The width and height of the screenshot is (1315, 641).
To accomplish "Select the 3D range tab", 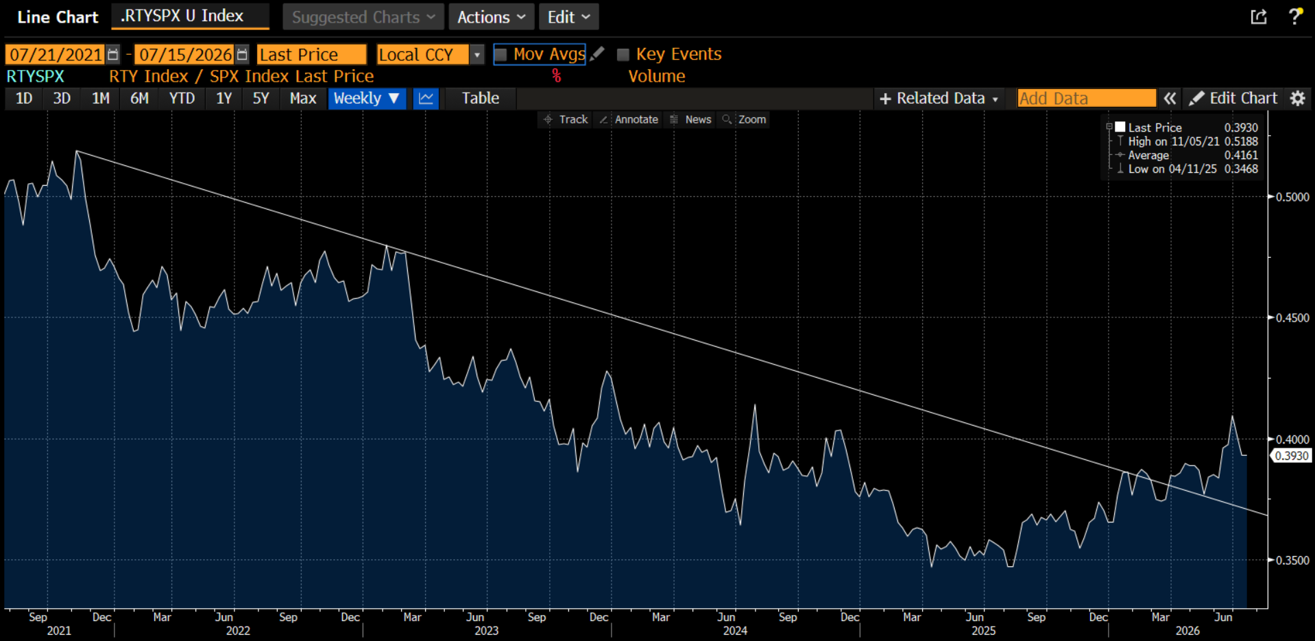I will [x=62, y=98].
